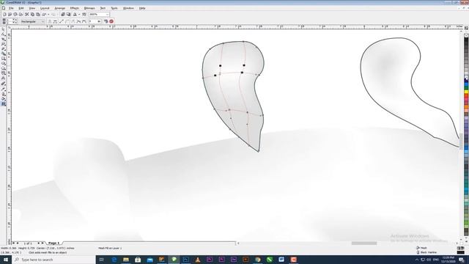Click the Paste icon in standard toolbar
Screen dimensions: 469x264
[x=38, y=15]
